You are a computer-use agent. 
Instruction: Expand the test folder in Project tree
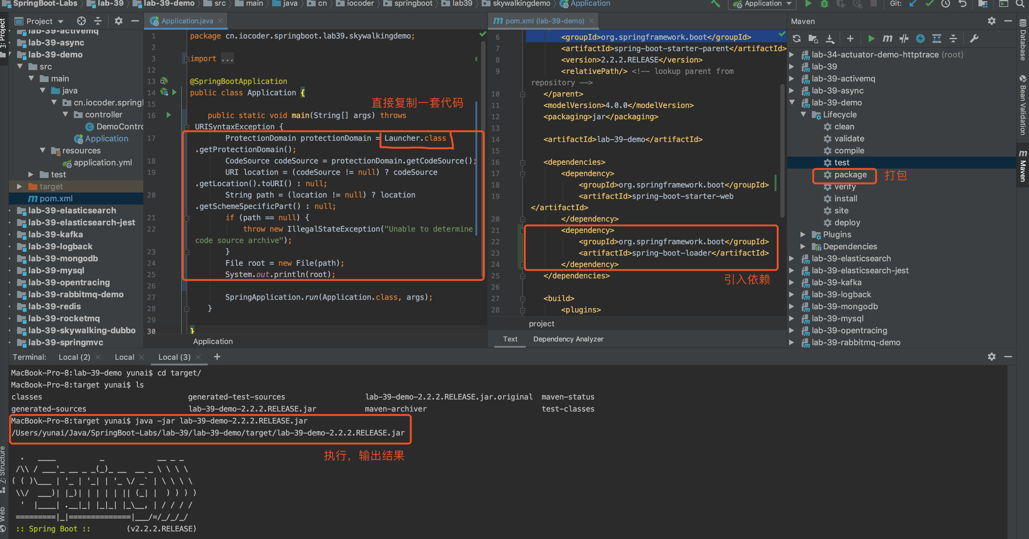pyautogui.click(x=31, y=175)
